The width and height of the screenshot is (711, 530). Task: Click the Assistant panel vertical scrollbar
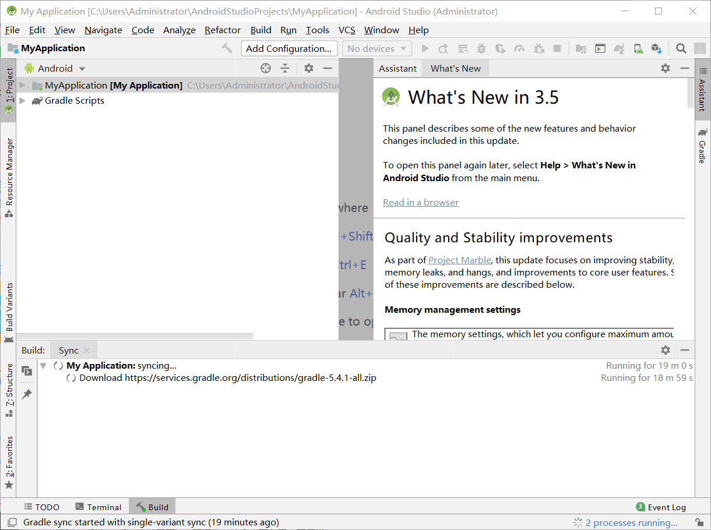tap(691, 93)
